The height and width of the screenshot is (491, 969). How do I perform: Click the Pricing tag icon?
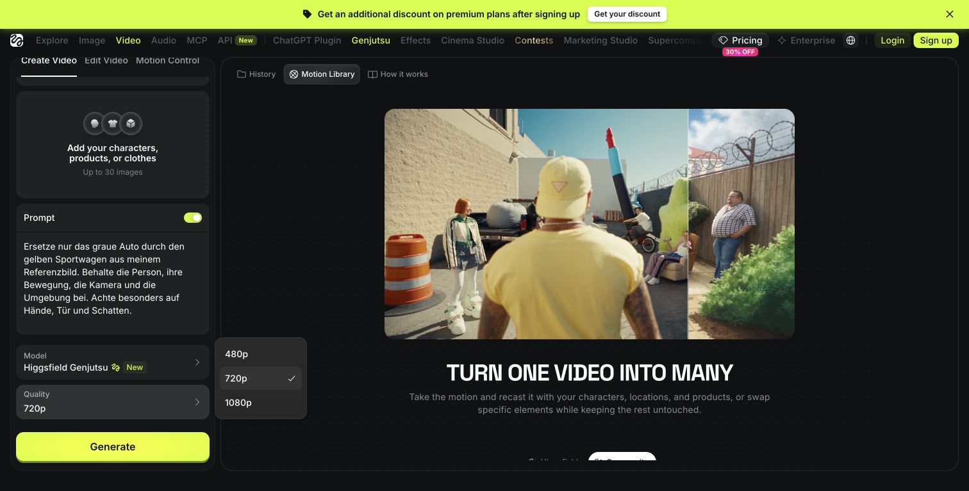(x=724, y=40)
